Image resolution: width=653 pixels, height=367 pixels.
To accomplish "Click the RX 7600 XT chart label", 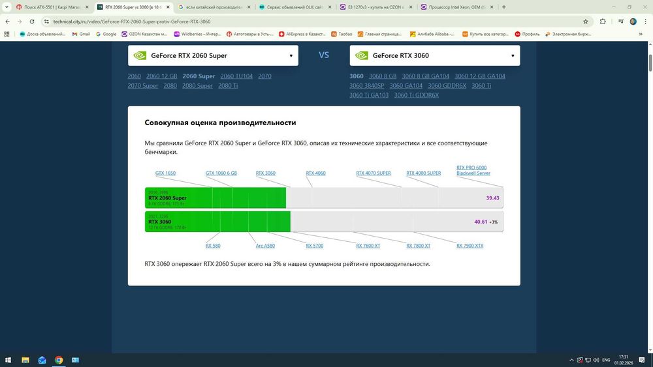I will [368, 246].
